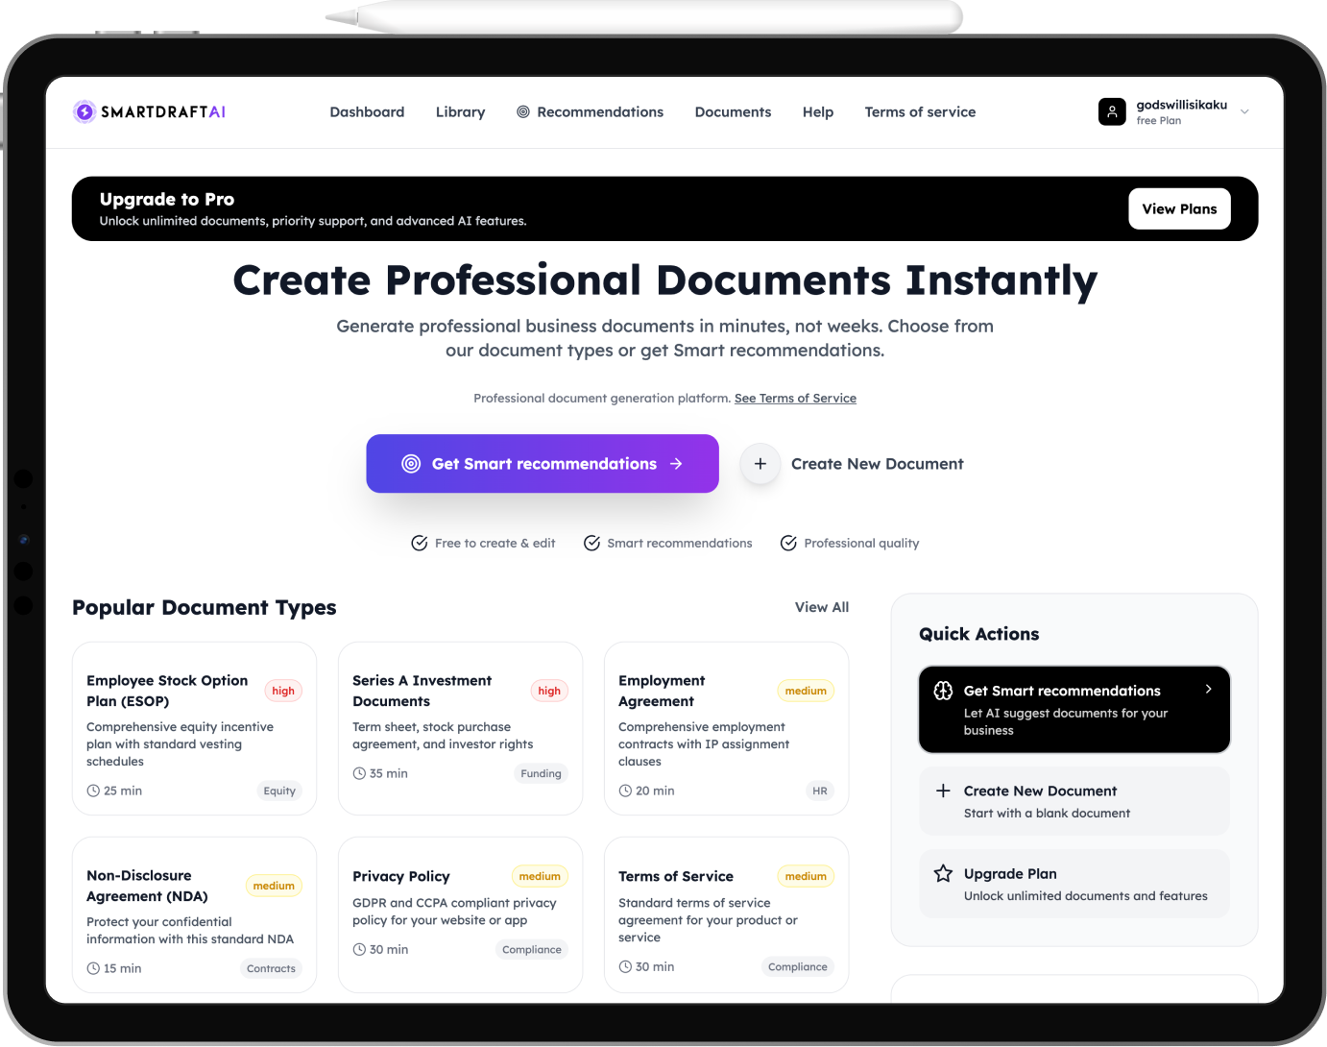
Task: Expand the View All document types list
Action: (x=821, y=607)
